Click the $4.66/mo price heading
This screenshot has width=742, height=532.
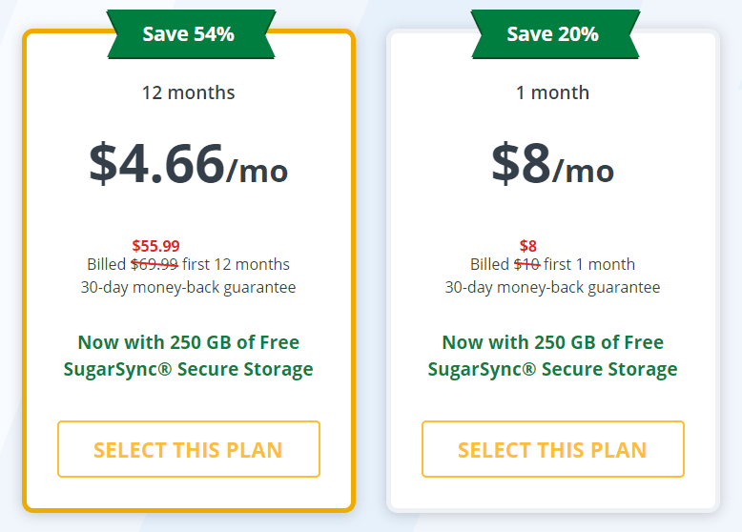point(188,163)
